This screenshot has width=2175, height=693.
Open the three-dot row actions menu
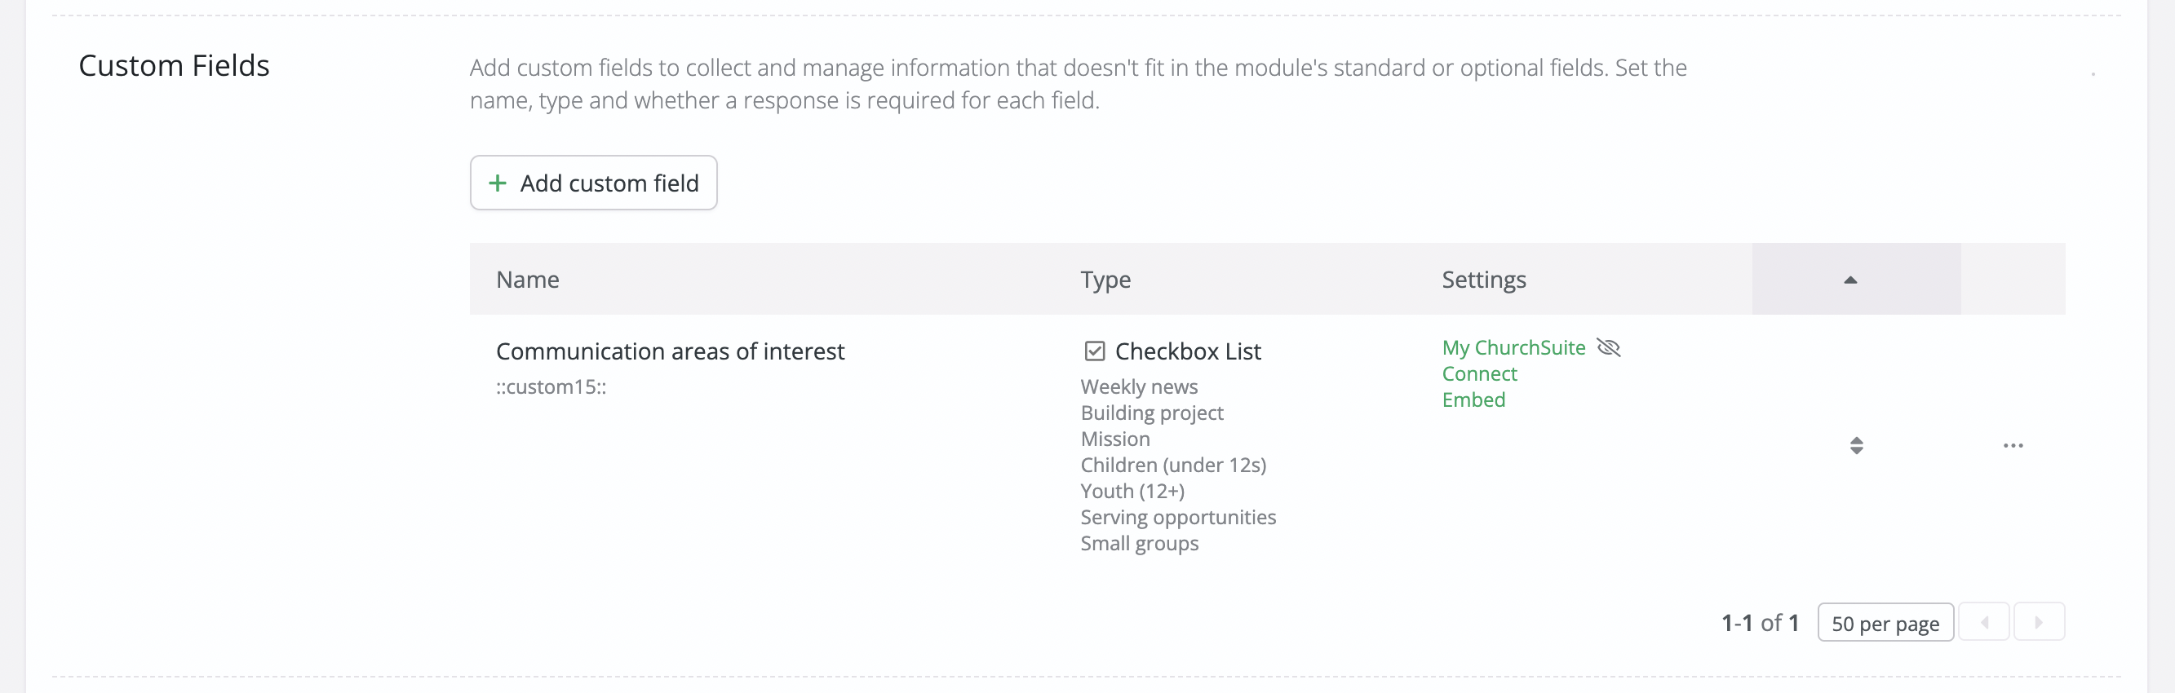tap(2013, 446)
